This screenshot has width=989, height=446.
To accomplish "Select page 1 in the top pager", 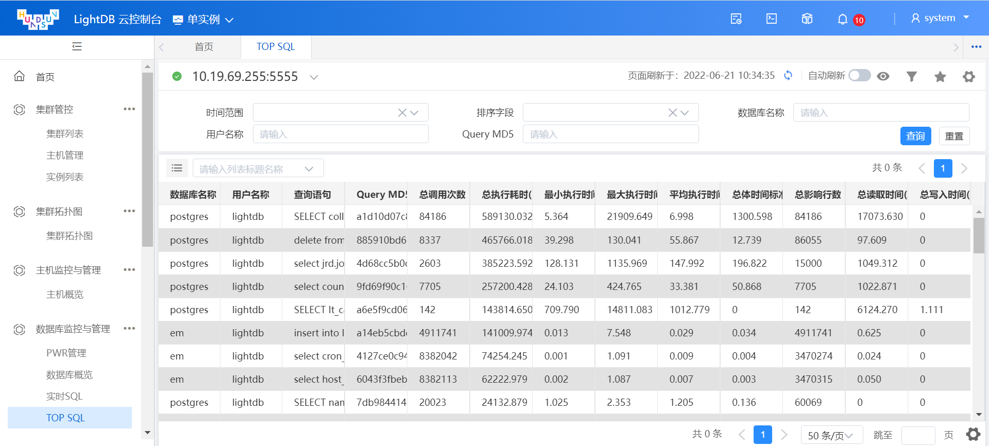I will (943, 168).
